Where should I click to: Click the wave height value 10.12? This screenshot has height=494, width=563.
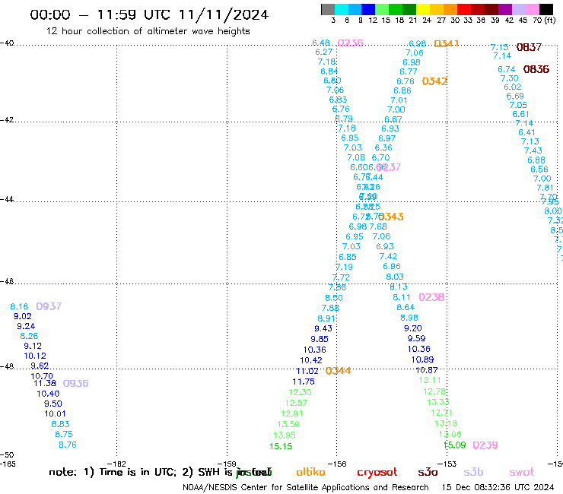point(35,356)
